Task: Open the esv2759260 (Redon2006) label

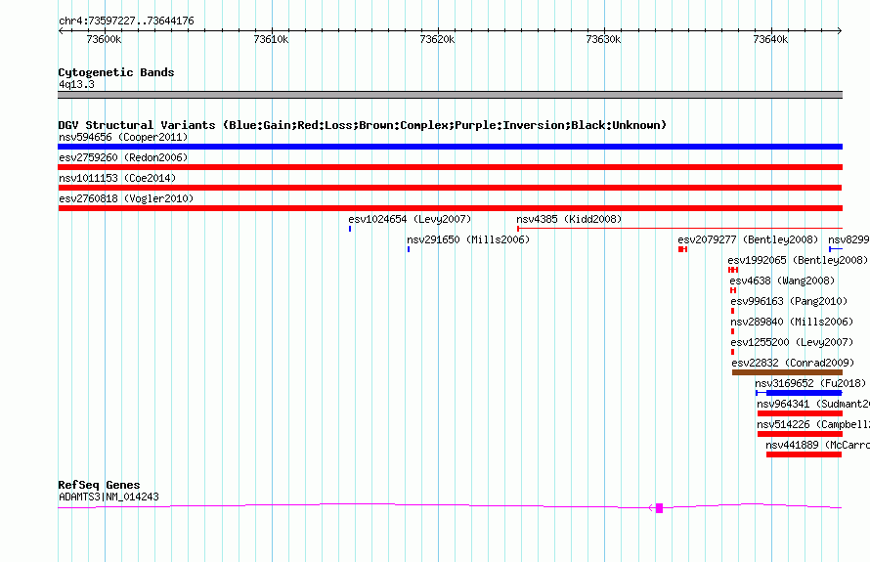Action: pyautogui.click(x=123, y=157)
